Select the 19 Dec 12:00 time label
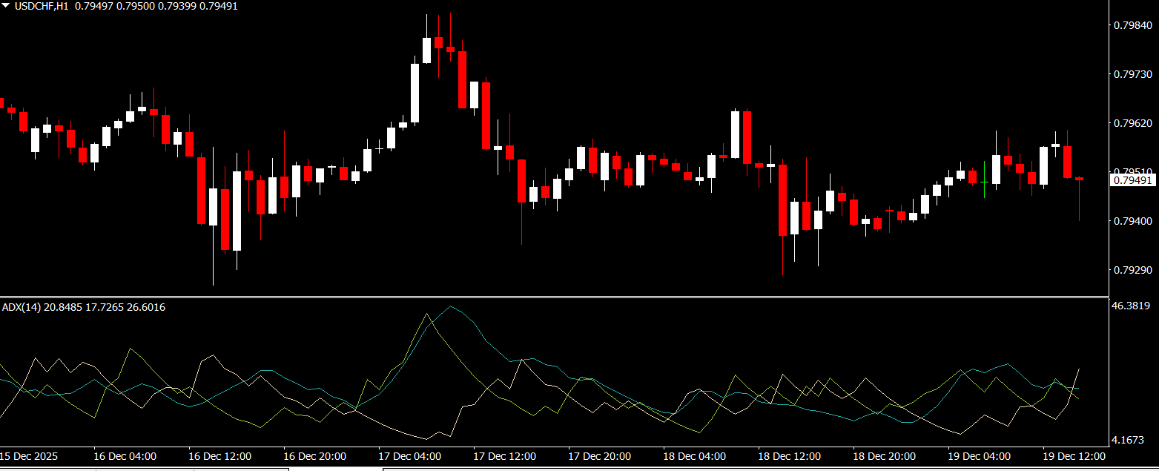 pos(1074,456)
